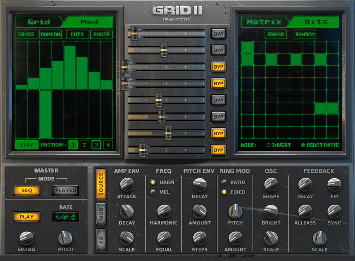This screenshot has width=355, height=261.
Task: Toggle the first row BYP bypass button
Action: (x=219, y=34)
